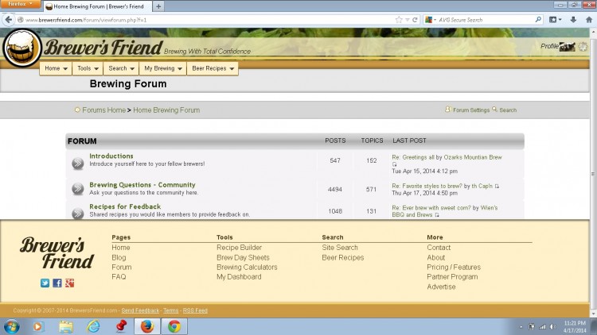Open the FAQ footer link
Image resolution: width=597 pixels, height=335 pixels.
point(119,276)
